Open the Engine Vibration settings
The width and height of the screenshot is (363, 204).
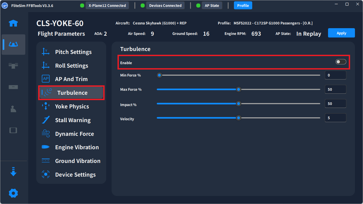click(x=71, y=147)
